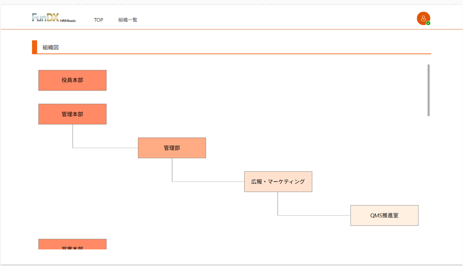Open the 広報・マーケティング node

[x=278, y=182]
